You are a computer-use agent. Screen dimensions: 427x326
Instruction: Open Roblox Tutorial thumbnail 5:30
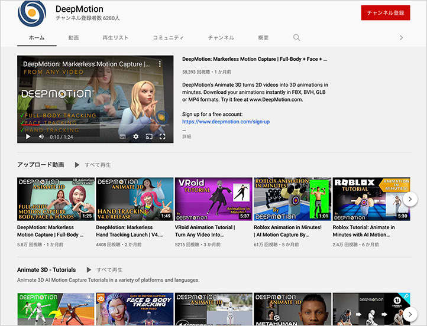pos(371,199)
